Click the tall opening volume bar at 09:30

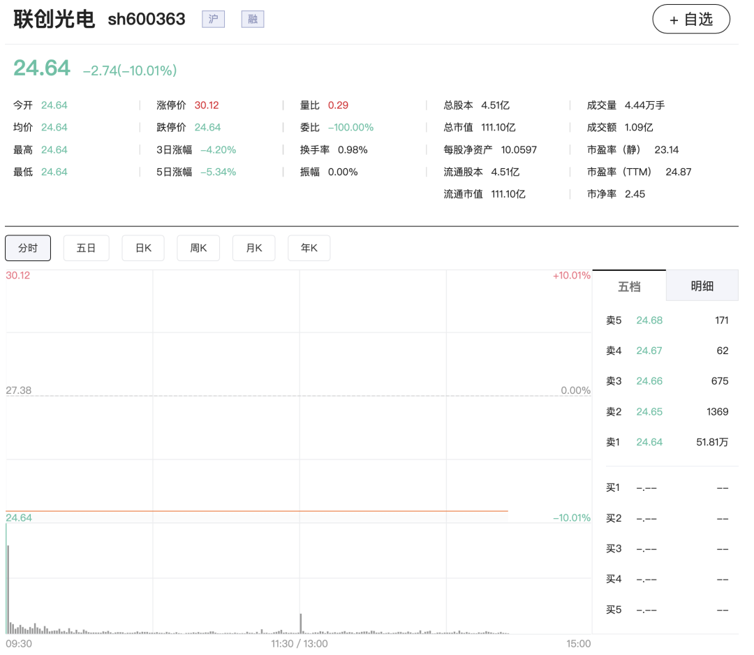(7, 578)
